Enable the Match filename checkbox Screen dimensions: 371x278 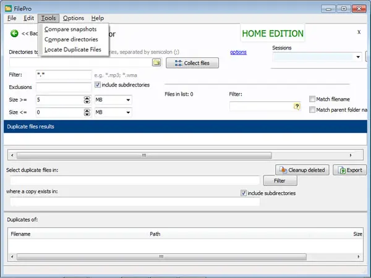tap(312, 99)
